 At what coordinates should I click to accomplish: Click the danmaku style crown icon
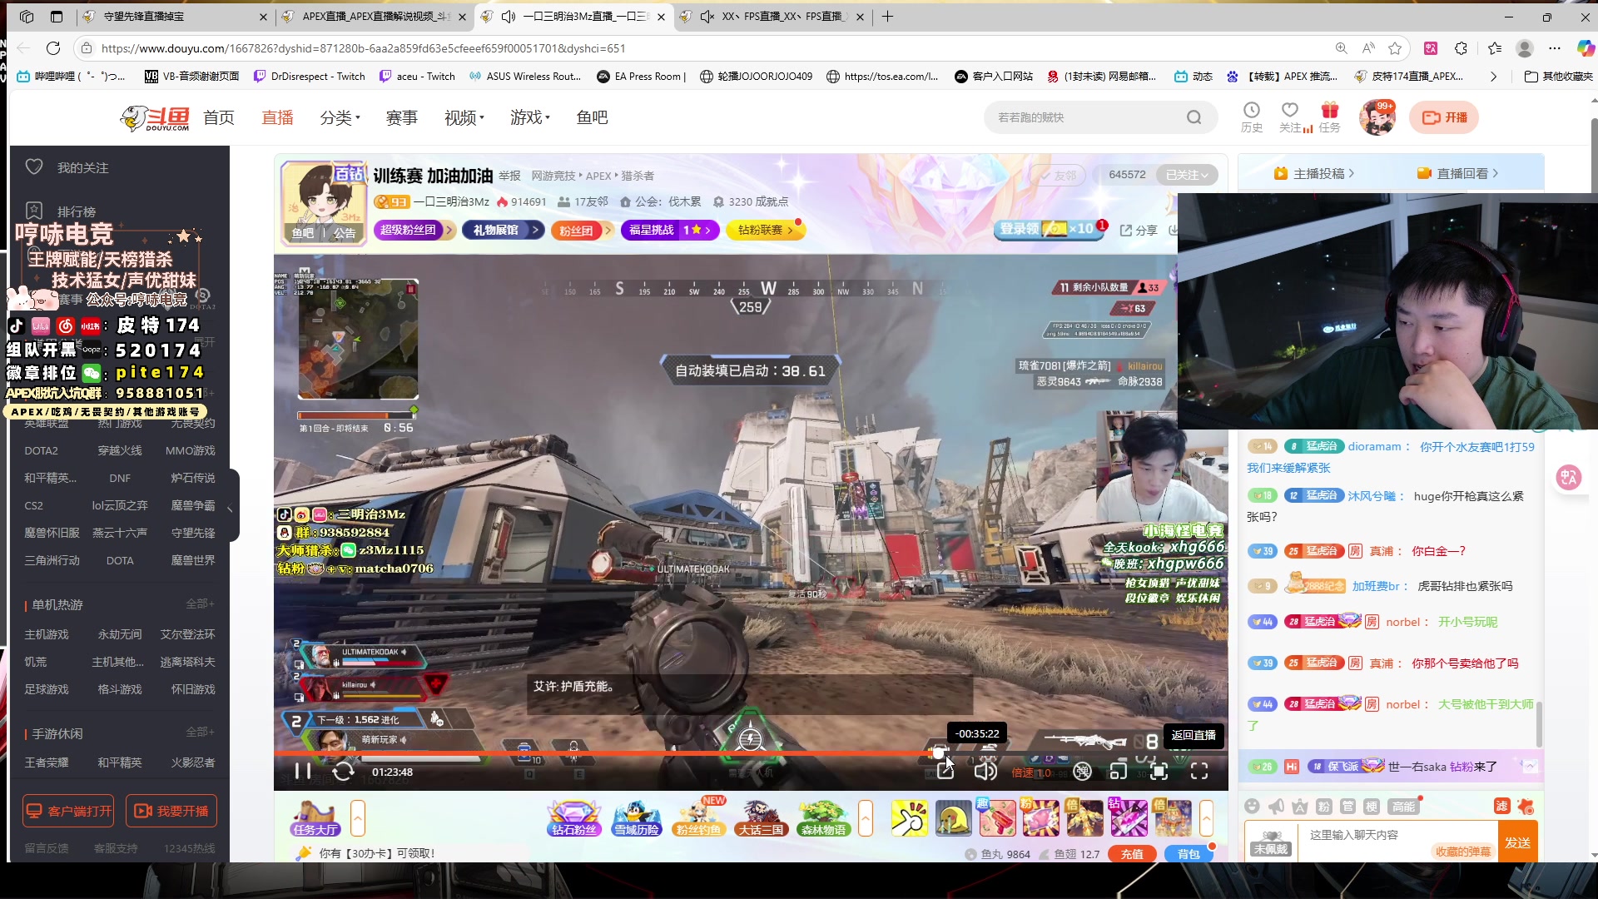pos(1300,806)
